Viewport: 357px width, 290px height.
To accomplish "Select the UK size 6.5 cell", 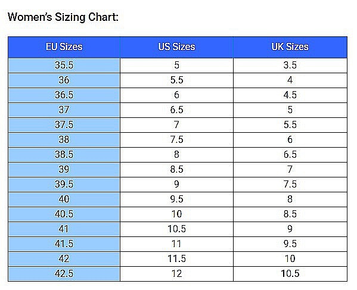I will 290,155.
